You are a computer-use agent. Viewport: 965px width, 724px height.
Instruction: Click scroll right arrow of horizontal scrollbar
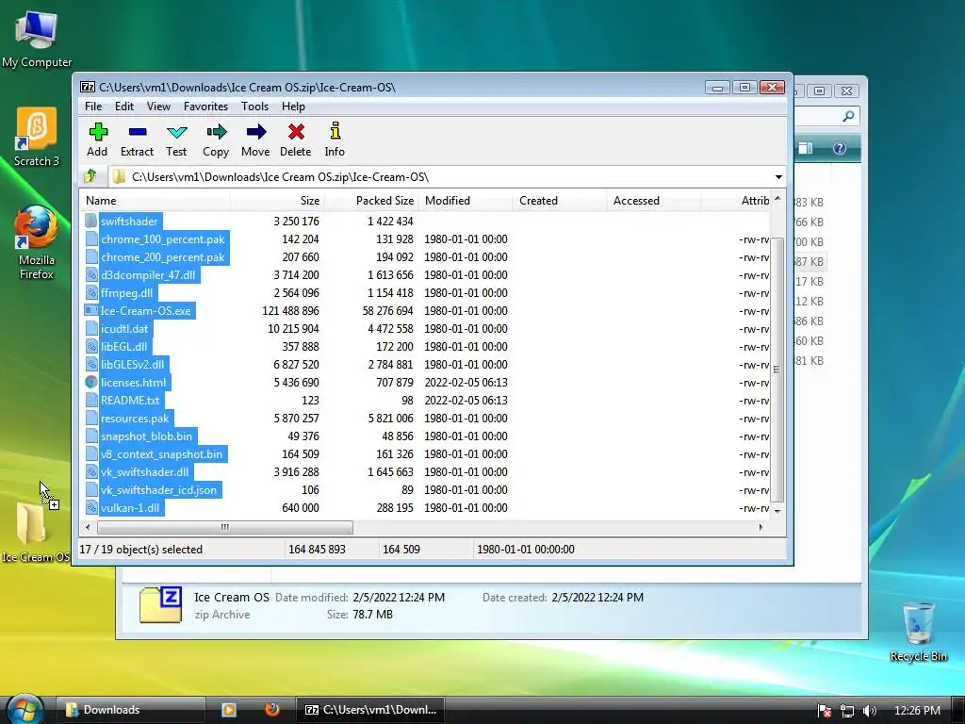pyautogui.click(x=761, y=527)
